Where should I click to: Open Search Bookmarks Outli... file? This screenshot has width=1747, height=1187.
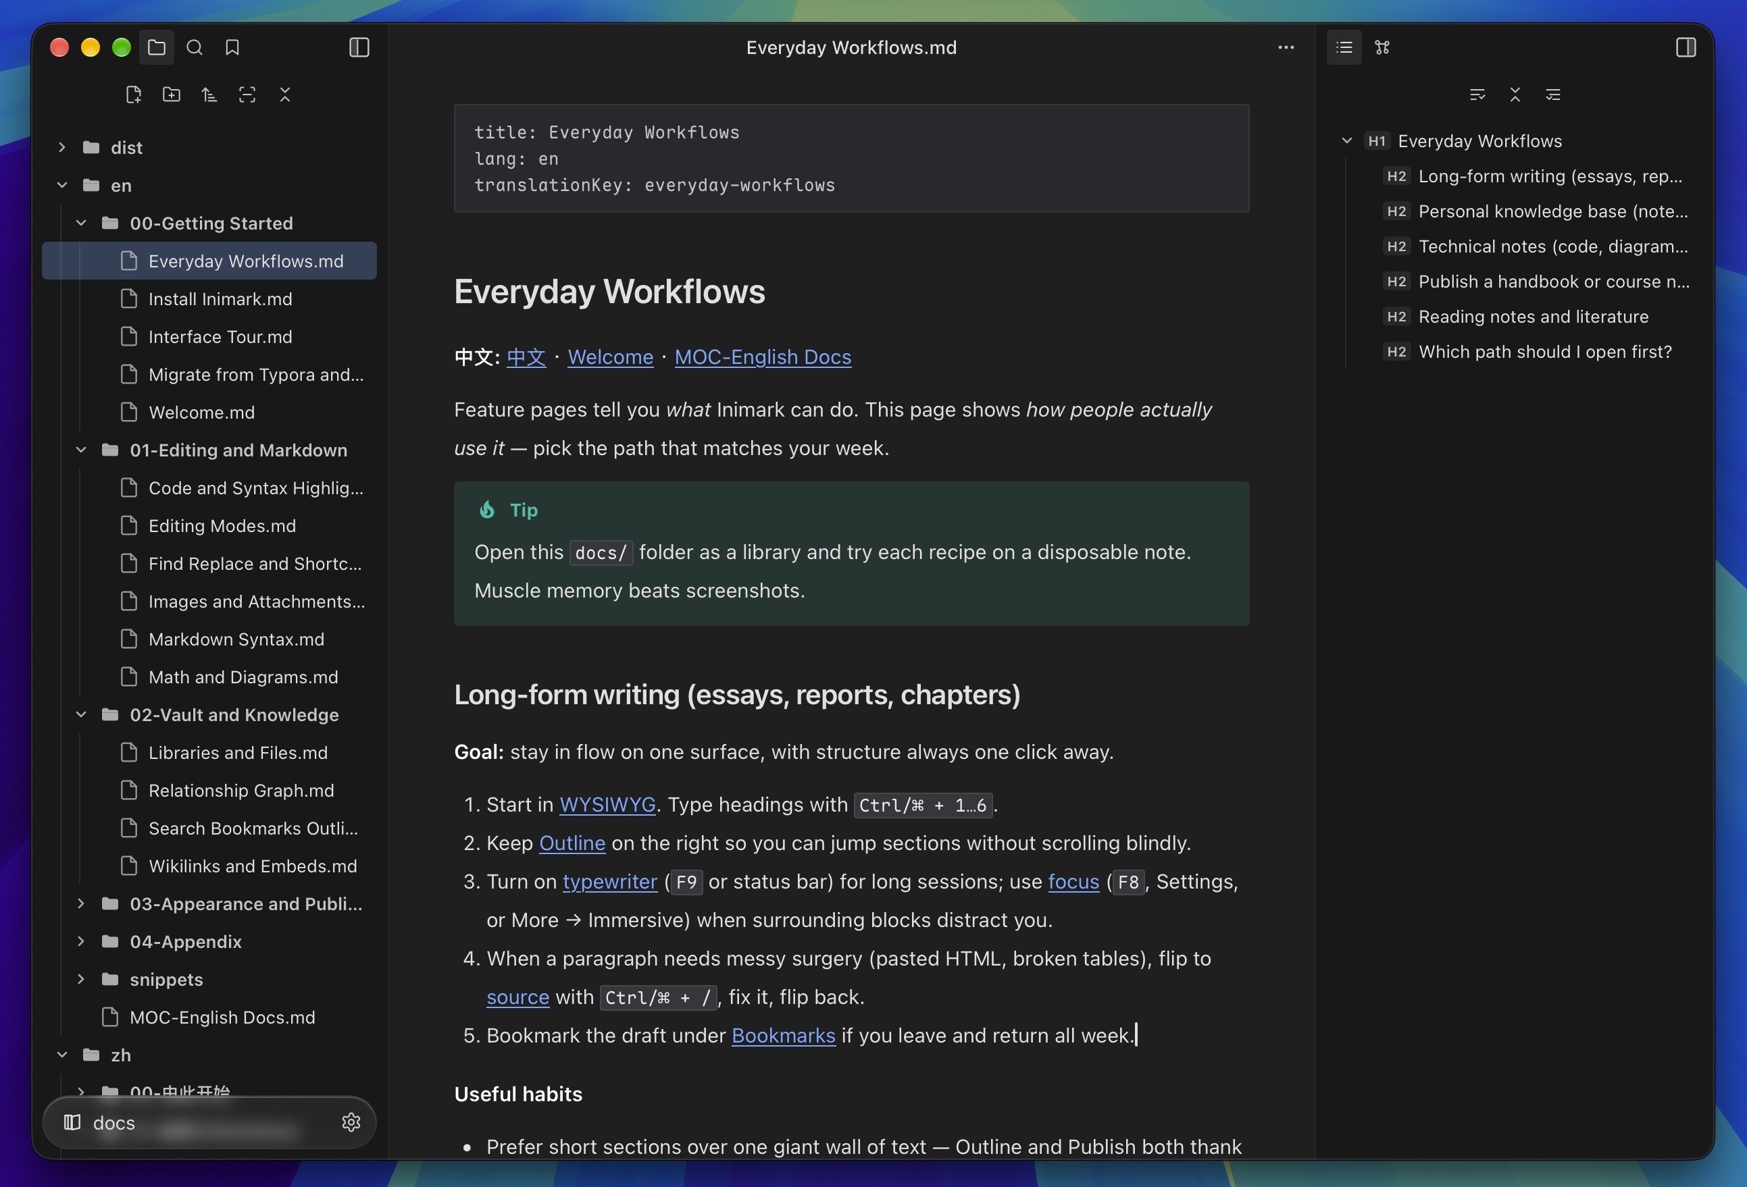(x=209, y=828)
